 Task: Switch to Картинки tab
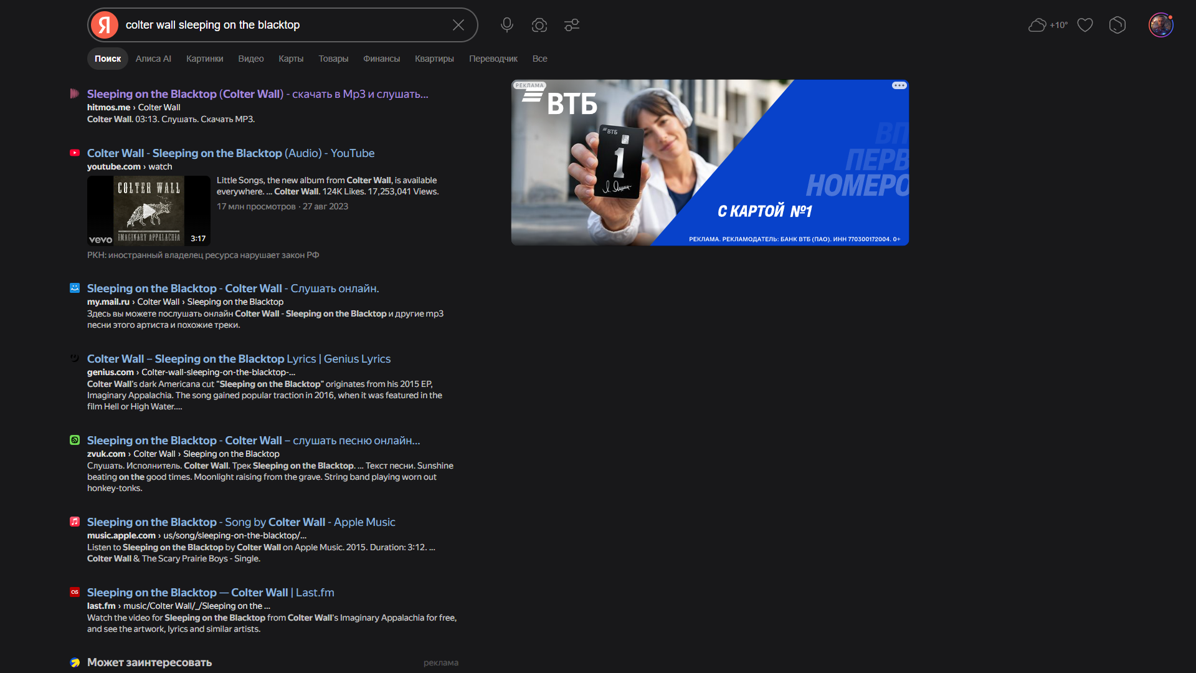204,59
